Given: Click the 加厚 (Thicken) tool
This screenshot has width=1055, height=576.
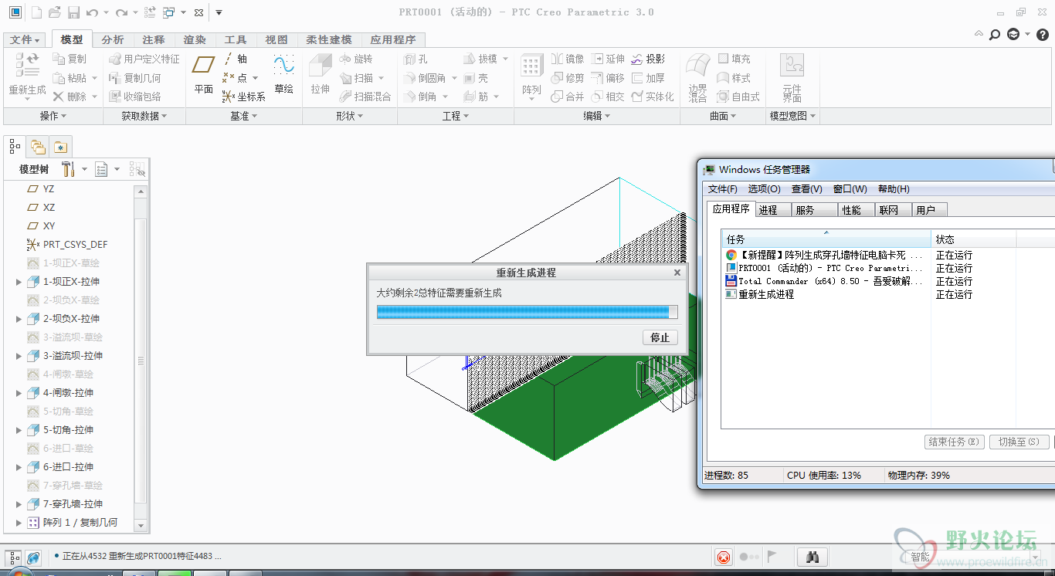Looking at the screenshot, I should click(x=648, y=78).
